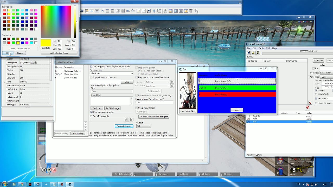Click the play sound icon beside Deactivate
This screenshot has width=333, height=187.
172,86
